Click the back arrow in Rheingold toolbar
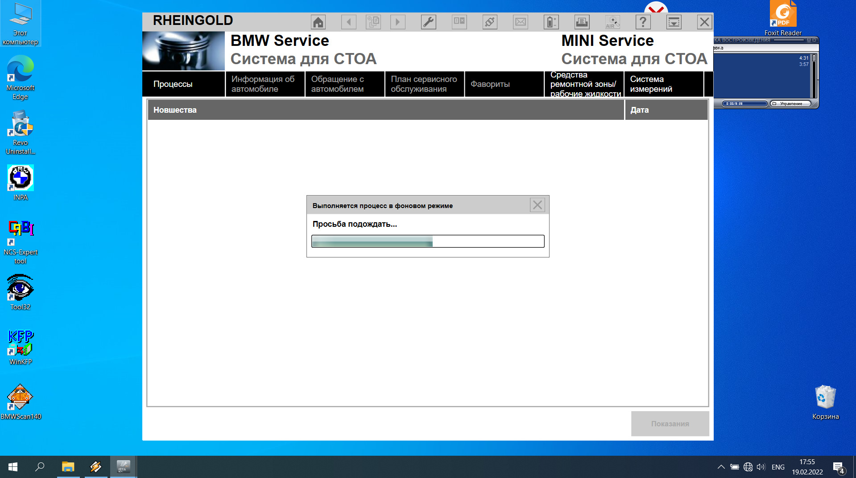This screenshot has height=478, width=856. click(349, 22)
